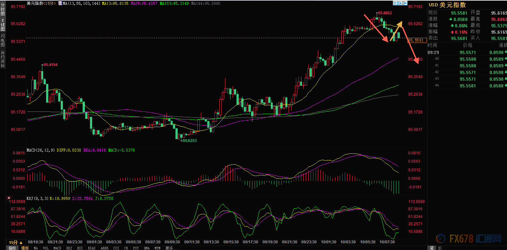The height and width of the screenshot is (250, 507).
Task: Click the rightmost chart export icon at top right
Action: coord(405,3)
